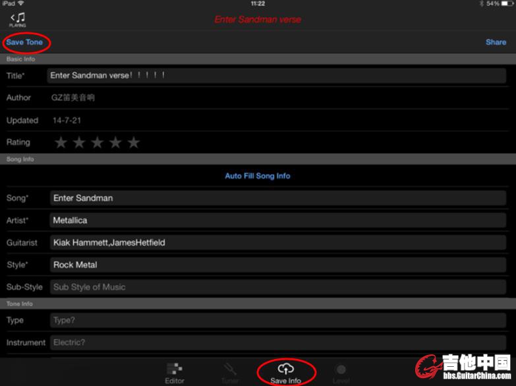Tap the Instrument field
The image size is (516, 386).
coord(277,342)
